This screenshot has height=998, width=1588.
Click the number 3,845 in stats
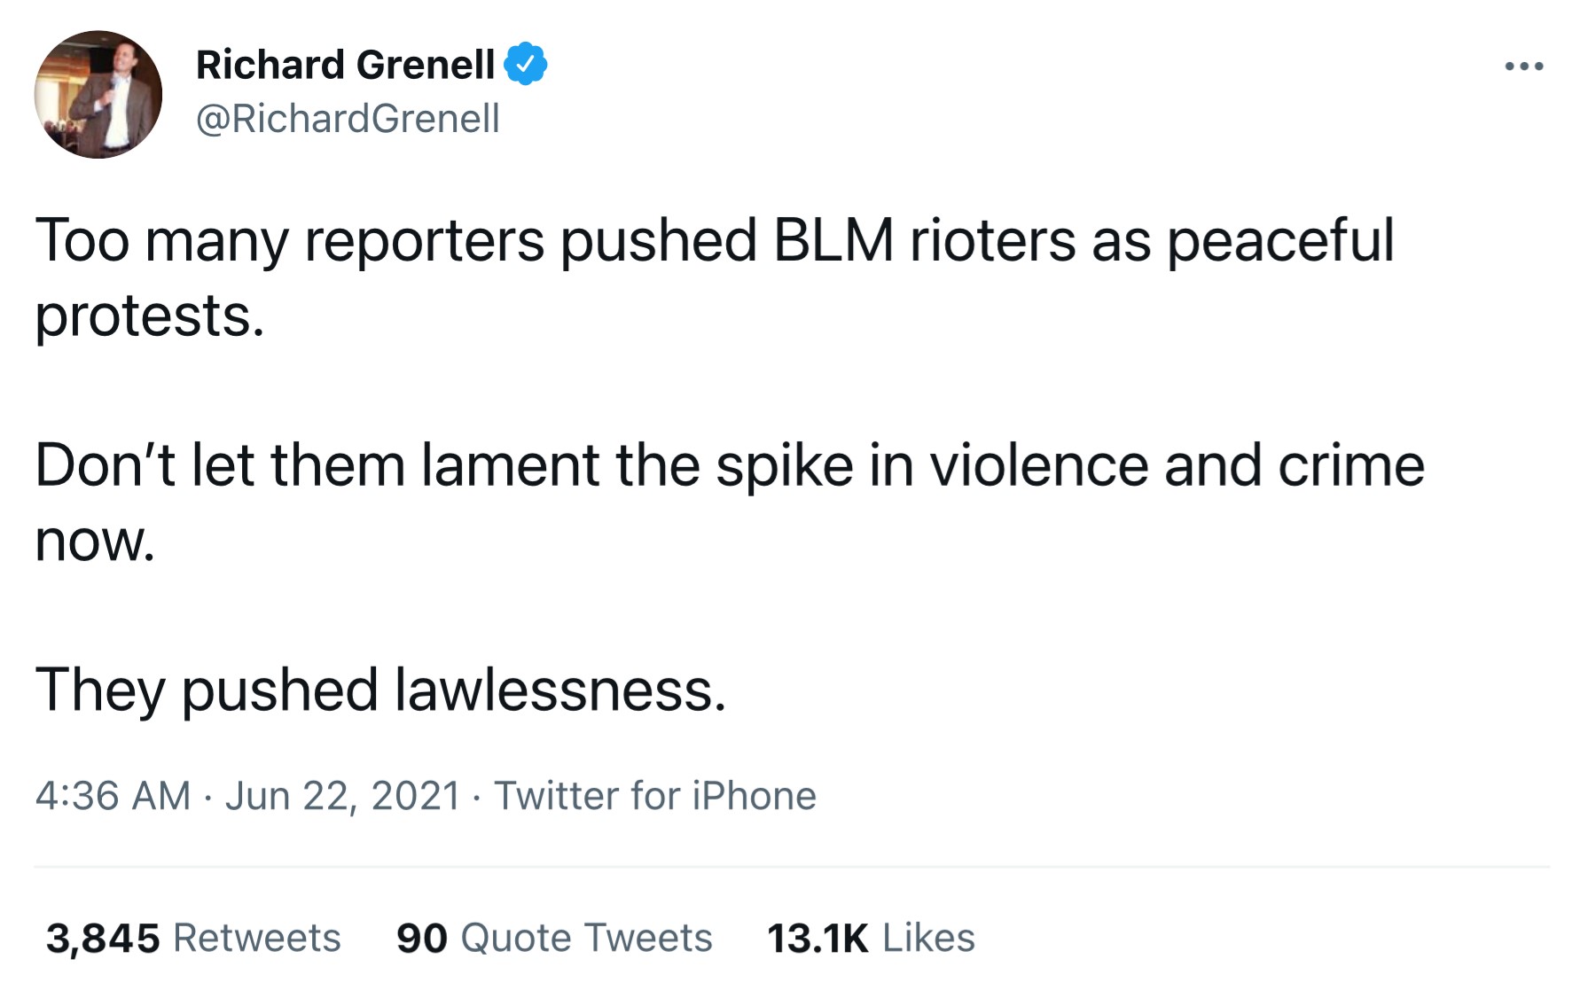(103, 938)
